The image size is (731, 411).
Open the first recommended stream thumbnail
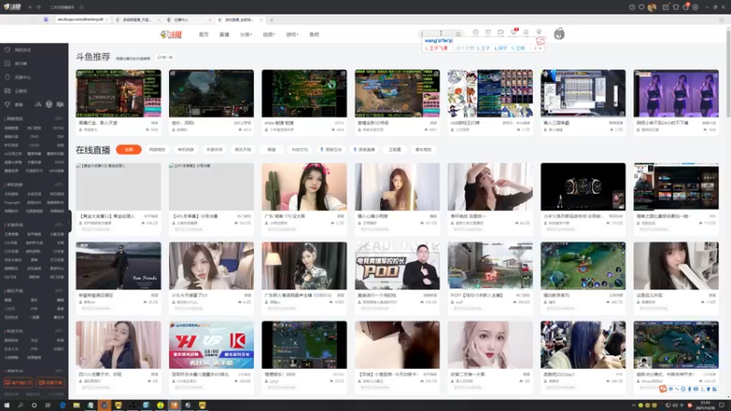(x=119, y=93)
